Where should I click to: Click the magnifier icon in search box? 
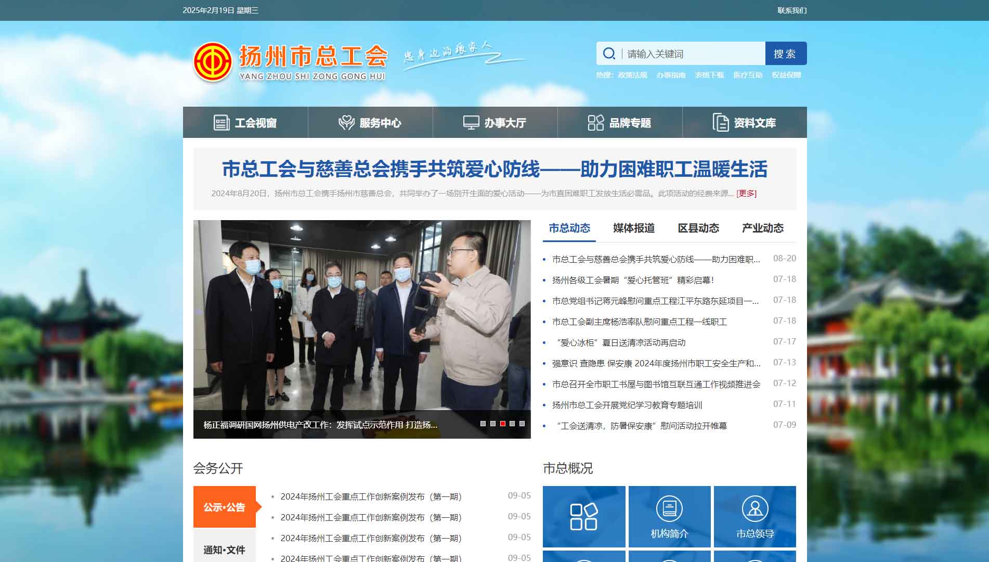(609, 54)
